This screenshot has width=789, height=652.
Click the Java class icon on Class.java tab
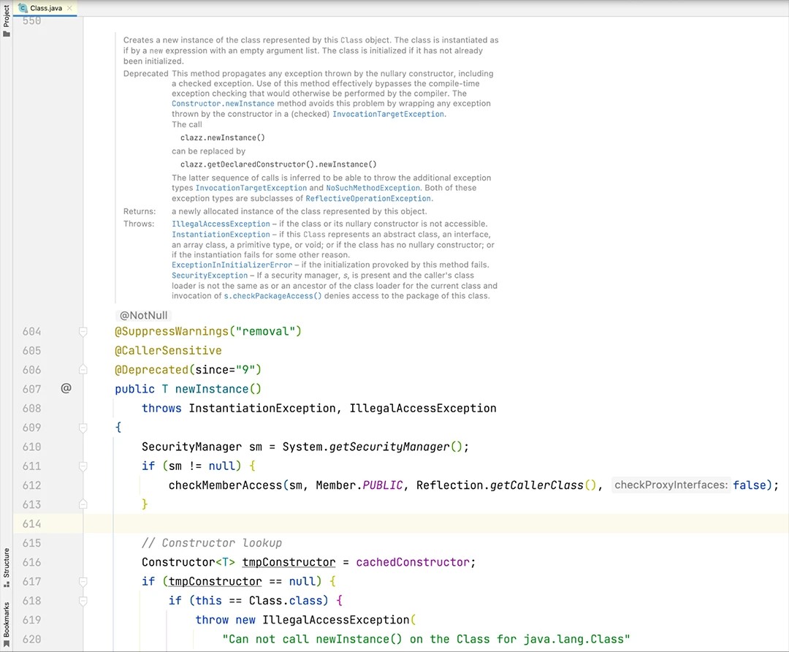click(23, 8)
